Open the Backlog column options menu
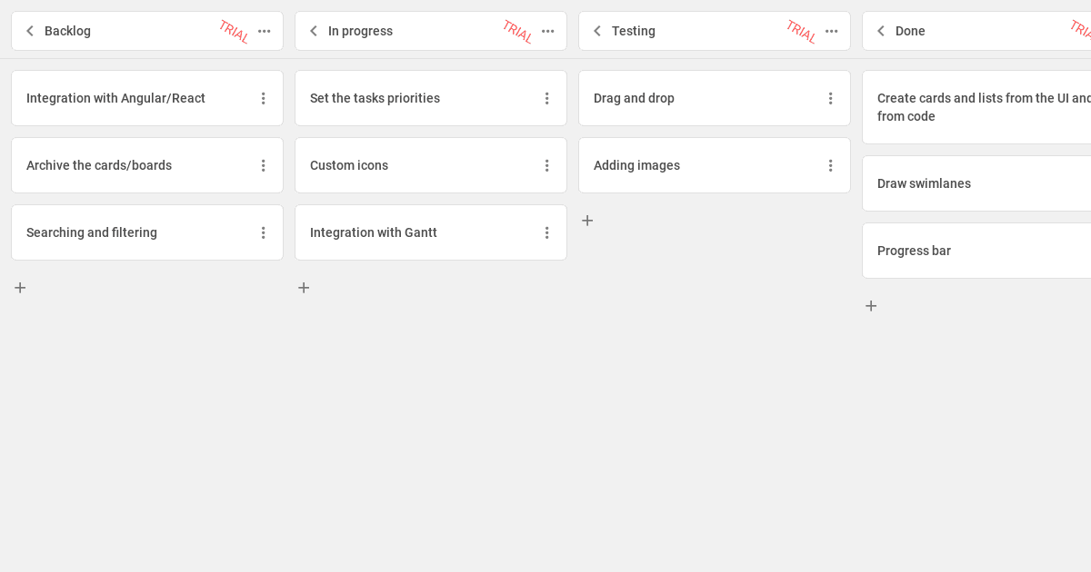1091x572 pixels. pyautogui.click(x=264, y=30)
